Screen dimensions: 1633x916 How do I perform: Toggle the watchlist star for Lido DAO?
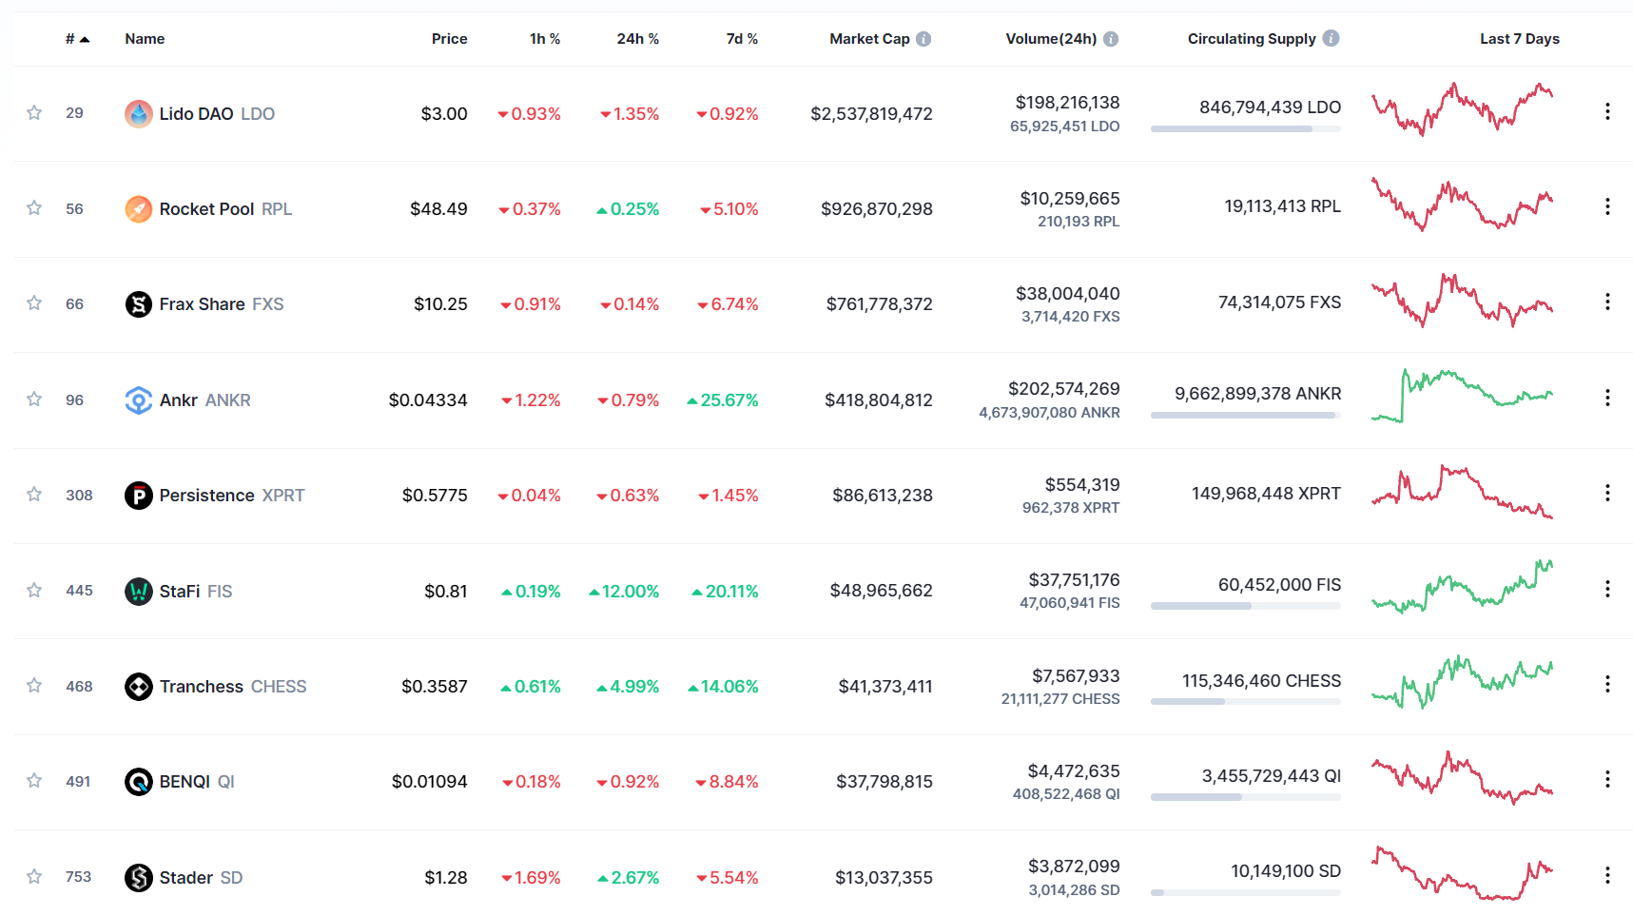[34, 113]
